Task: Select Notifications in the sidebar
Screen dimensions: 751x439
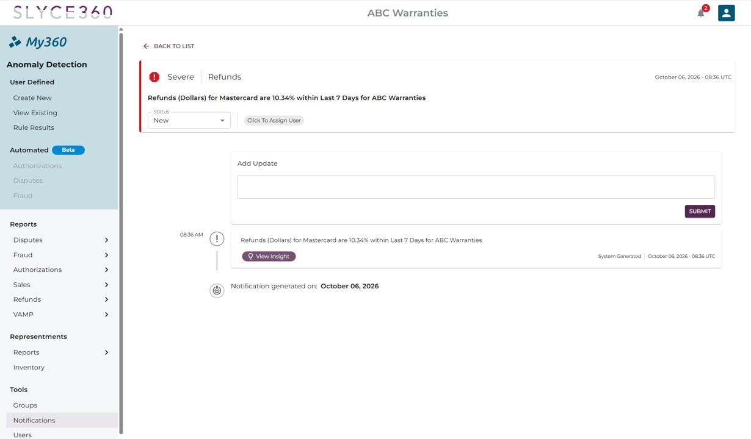Action: click(62, 420)
